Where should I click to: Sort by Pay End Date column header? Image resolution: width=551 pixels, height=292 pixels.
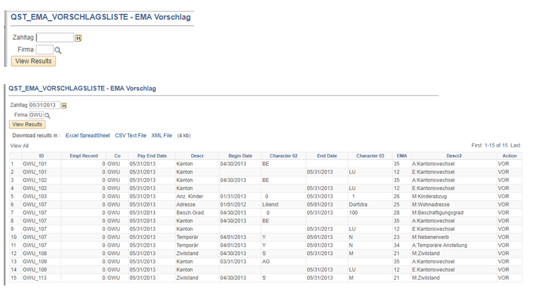click(152, 156)
